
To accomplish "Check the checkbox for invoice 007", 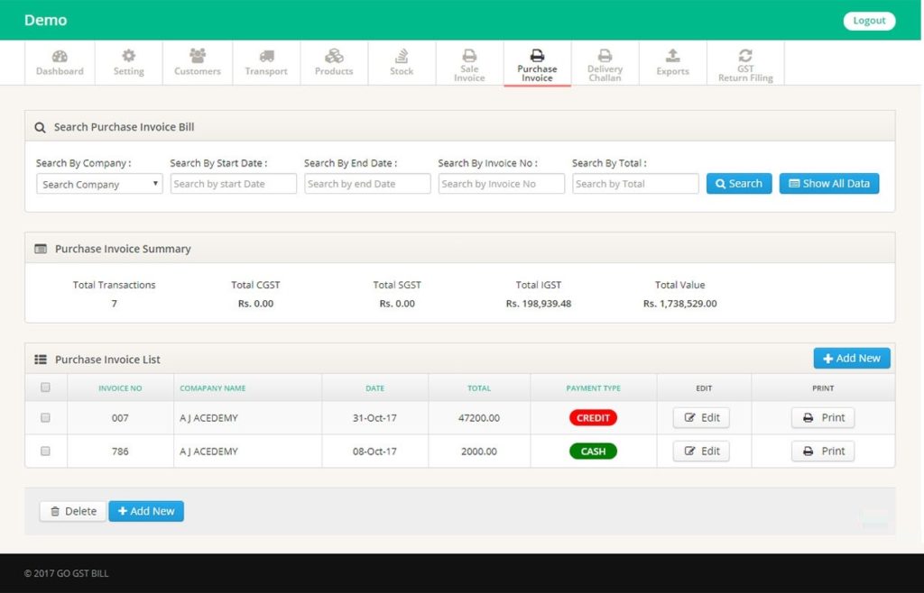I will click(46, 417).
